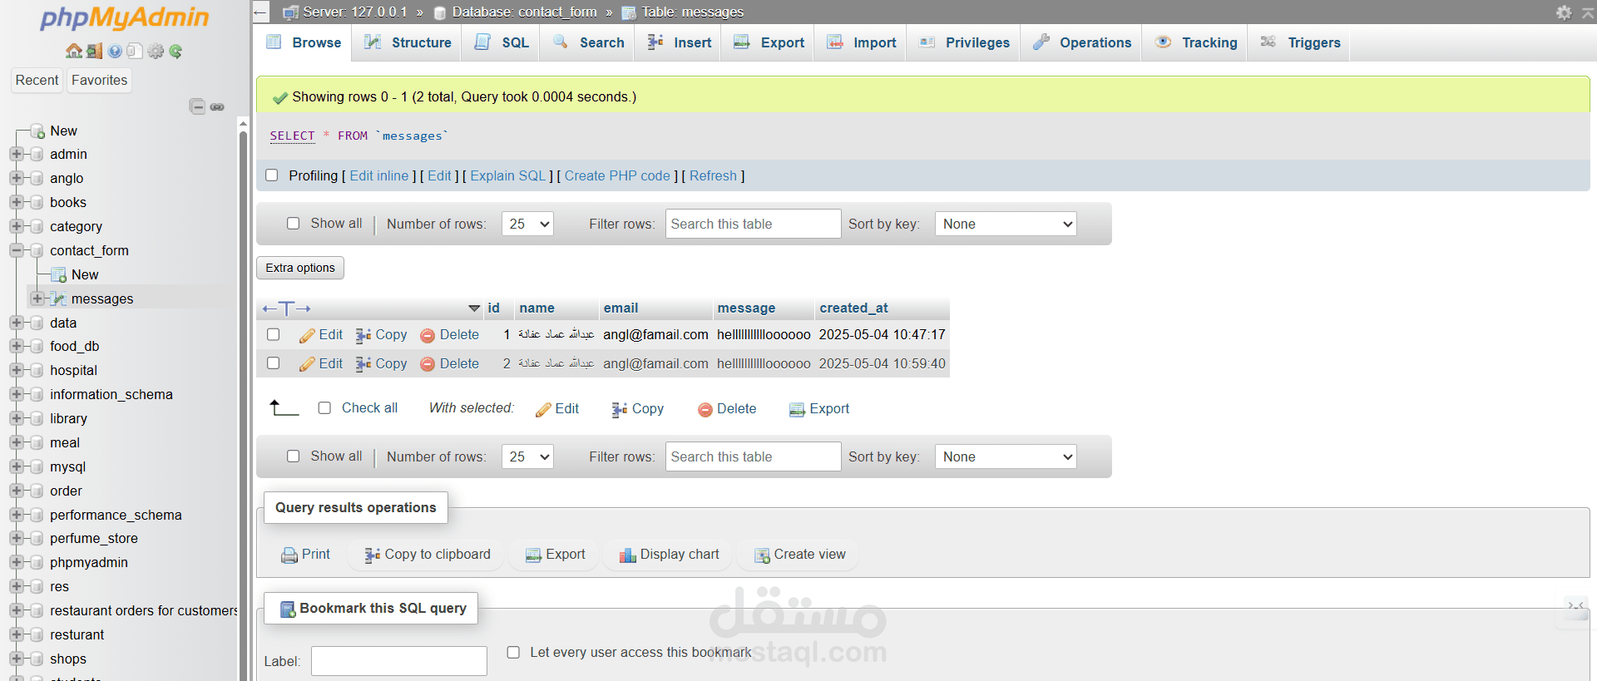1597x681 pixels.
Task: Open navigation panel settings gear icon
Action: point(156,52)
